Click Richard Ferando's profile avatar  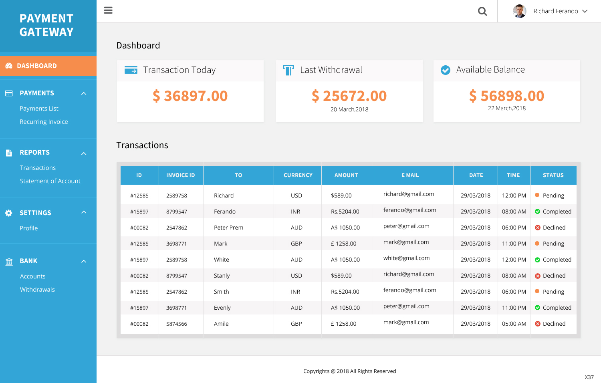coord(519,11)
